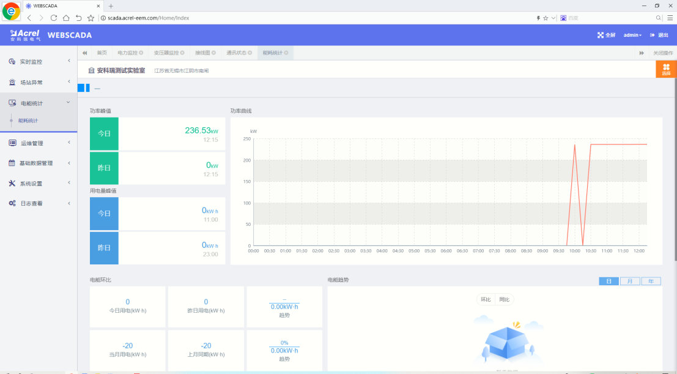
Task: Switch energy trend to 年 view
Action: 651,282
